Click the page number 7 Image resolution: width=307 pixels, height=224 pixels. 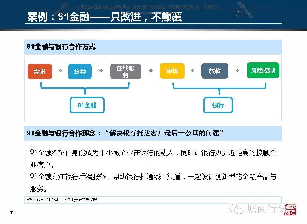coord(11,213)
